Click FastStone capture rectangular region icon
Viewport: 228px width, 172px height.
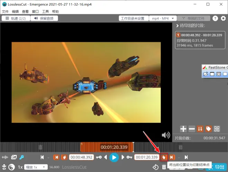click(x=225, y=74)
